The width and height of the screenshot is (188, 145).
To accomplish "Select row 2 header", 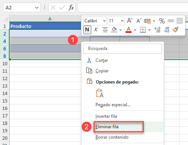I will [x=5, y=34].
